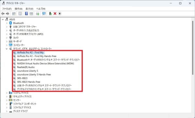Select the Realtek(R) Audio device

click(x=26, y=67)
